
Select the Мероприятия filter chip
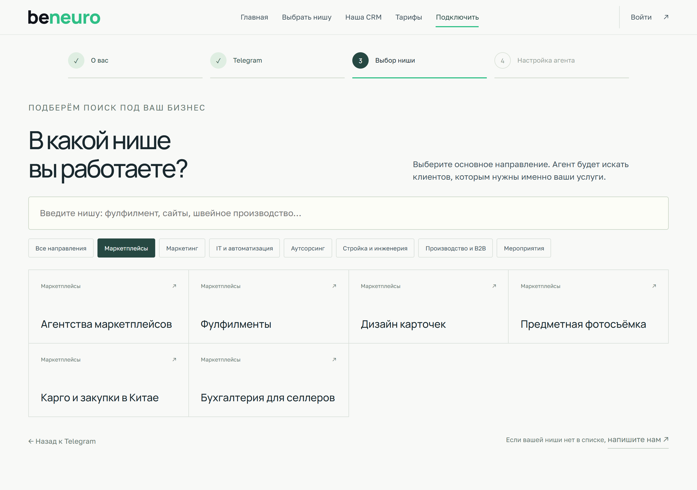pyautogui.click(x=524, y=248)
